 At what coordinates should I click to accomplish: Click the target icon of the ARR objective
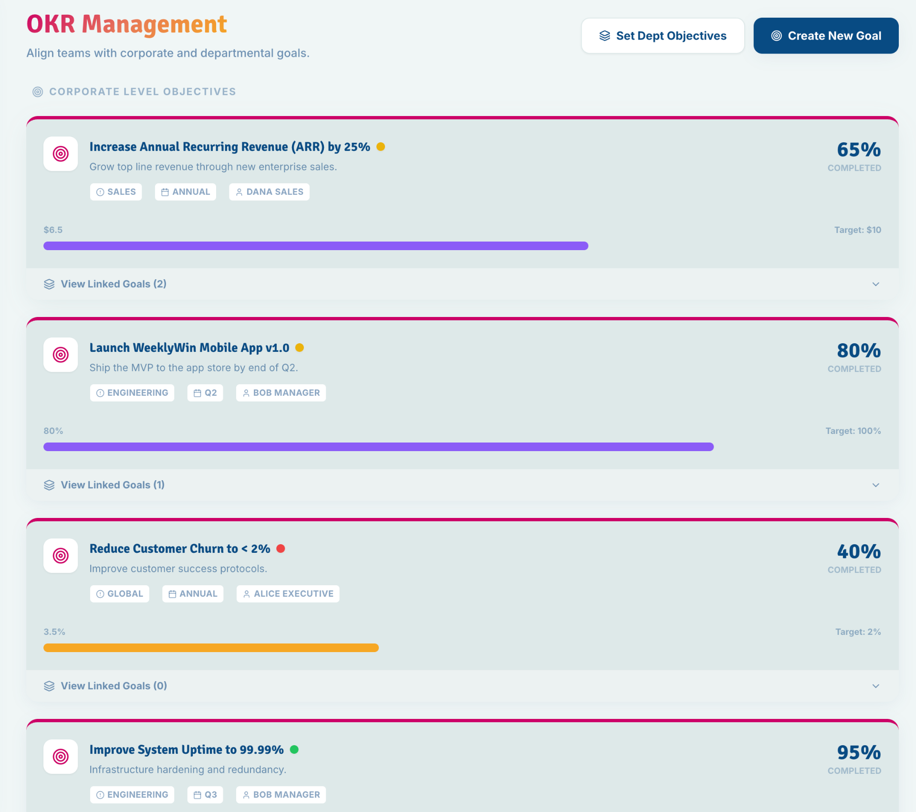[x=61, y=154]
